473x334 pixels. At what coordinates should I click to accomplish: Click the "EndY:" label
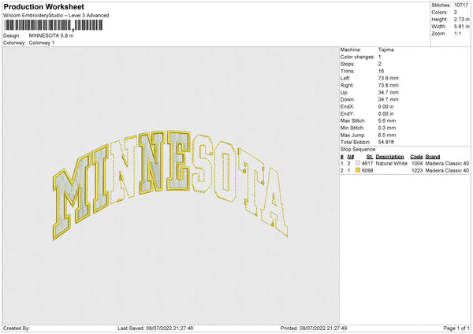click(347, 113)
